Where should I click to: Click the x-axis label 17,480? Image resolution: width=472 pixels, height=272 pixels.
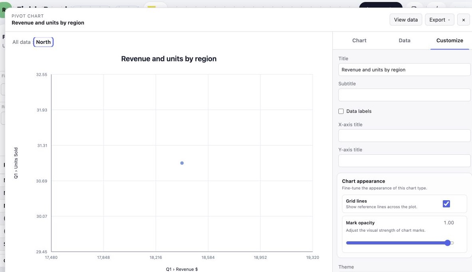click(51, 258)
